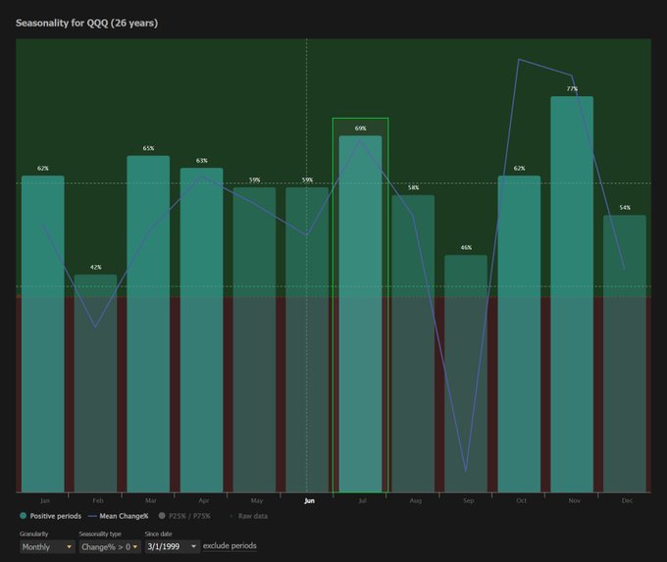This screenshot has width=667, height=562.
Task: Click the Sep axis label
Action: coord(468,501)
